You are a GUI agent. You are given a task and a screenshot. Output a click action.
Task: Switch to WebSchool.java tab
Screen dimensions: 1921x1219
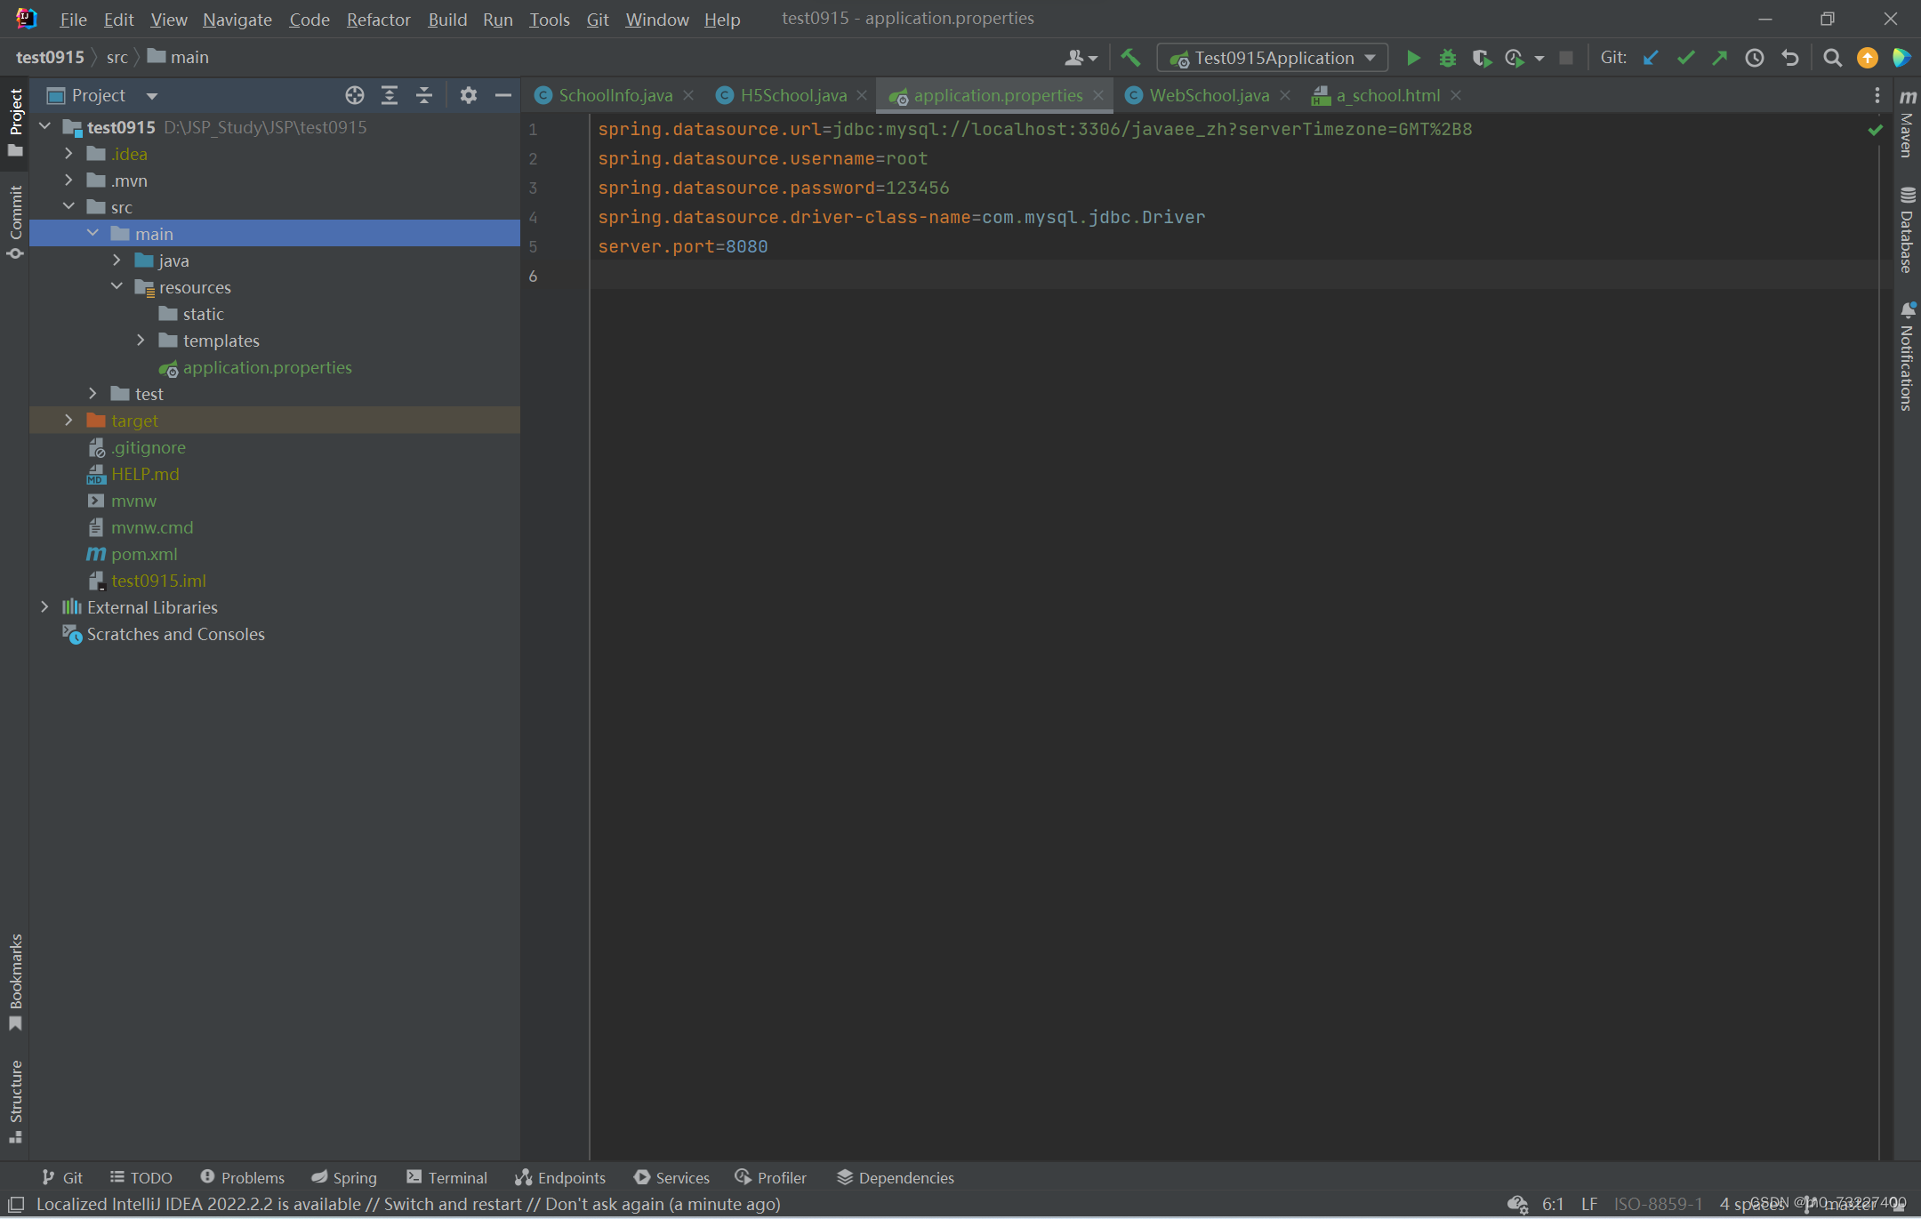(x=1208, y=95)
